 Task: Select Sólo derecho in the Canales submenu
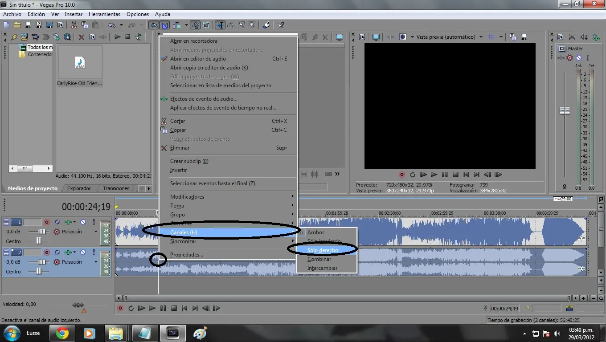[327, 250]
